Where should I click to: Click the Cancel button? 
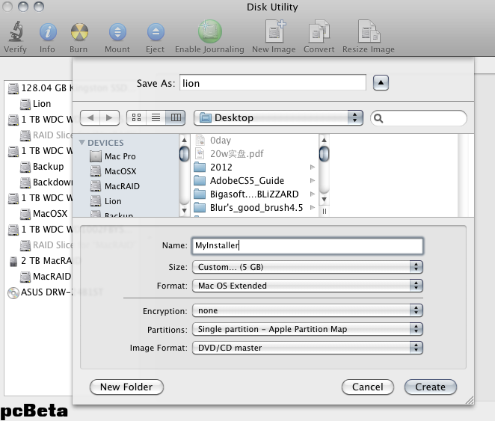368,387
